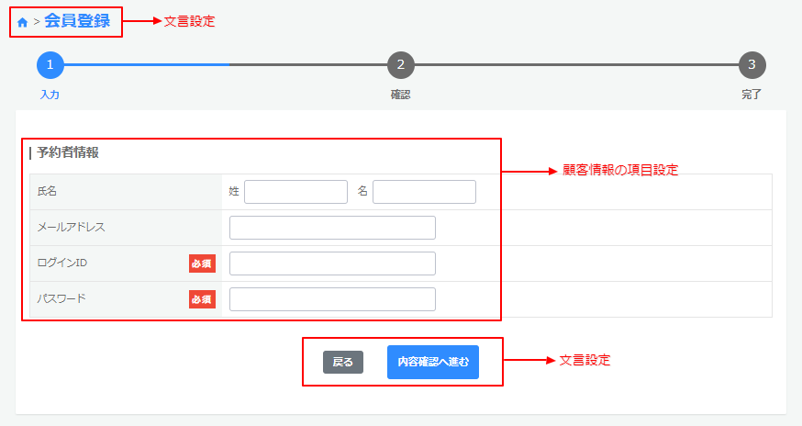Image resolution: width=802 pixels, height=426 pixels.
Task: Focus the 姓 (last name) input field
Action: pos(295,192)
